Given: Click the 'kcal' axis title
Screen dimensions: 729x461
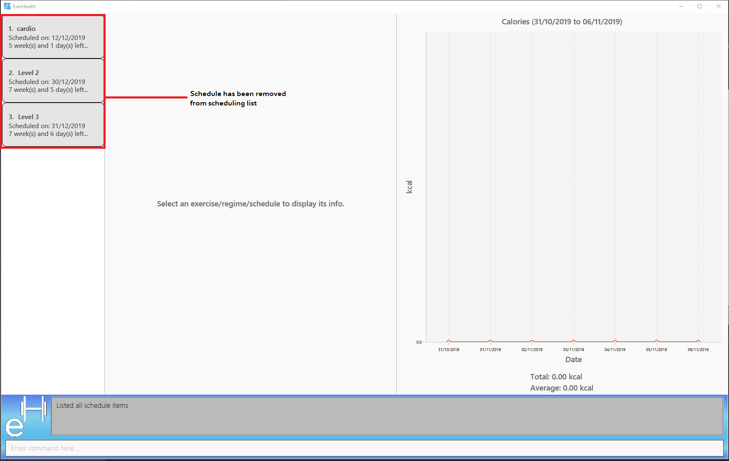Looking at the screenshot, I should pos(409,187).
